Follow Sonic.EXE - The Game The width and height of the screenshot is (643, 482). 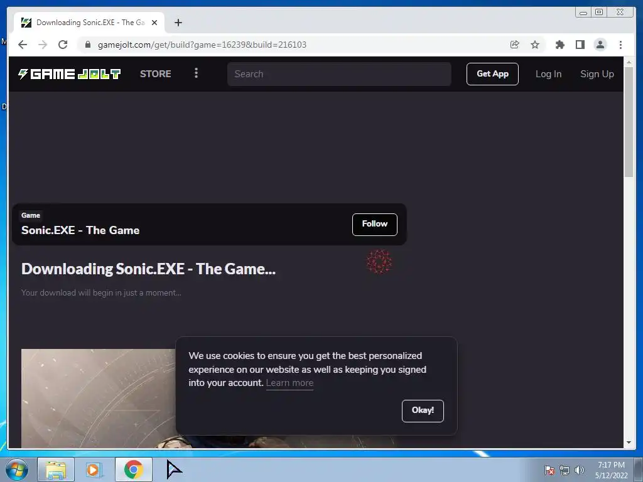tap(374, 224)
